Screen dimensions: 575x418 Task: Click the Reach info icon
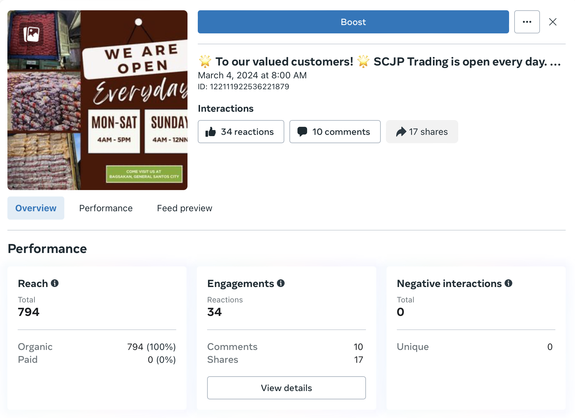[55, 283]
